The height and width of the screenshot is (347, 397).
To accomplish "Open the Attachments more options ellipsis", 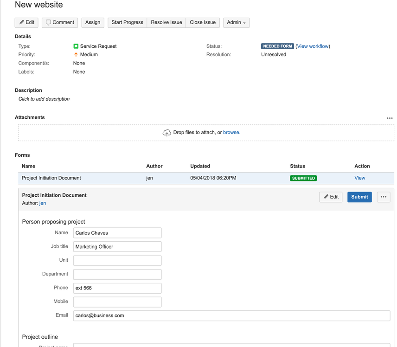I will click(390, 118).
